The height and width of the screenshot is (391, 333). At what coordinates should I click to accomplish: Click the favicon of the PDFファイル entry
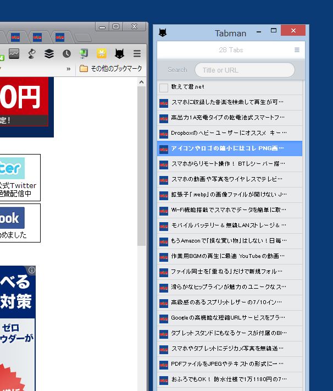[x=164, y=365]
